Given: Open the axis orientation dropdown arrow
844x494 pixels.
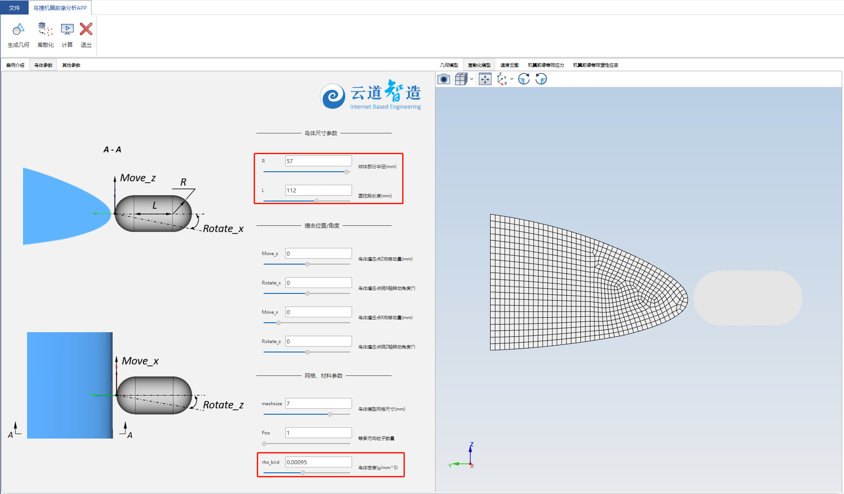Looking at the screenshot, I should pyautogui.click(x=512, y=79).
